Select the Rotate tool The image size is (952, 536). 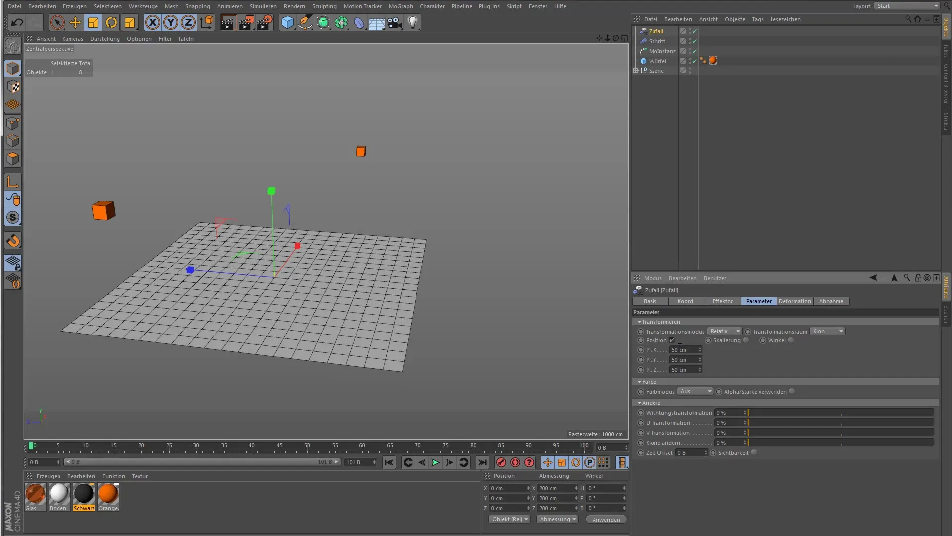pos(111,22)
